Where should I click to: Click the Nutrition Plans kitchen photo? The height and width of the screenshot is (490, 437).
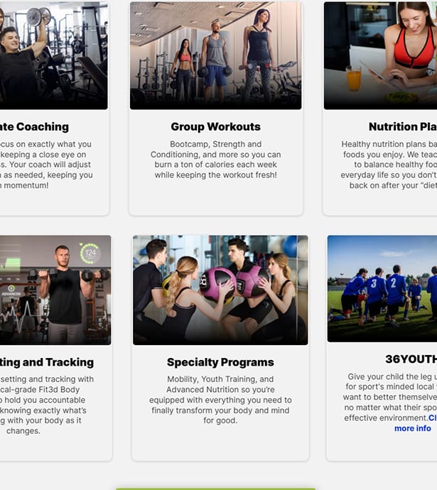pos(380,55)
